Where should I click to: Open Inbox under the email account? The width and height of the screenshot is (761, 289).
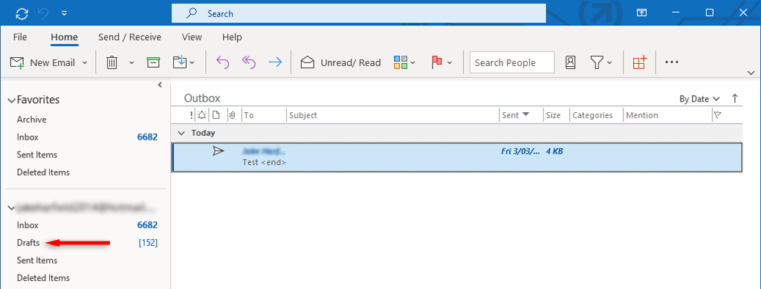coord(27,225)
